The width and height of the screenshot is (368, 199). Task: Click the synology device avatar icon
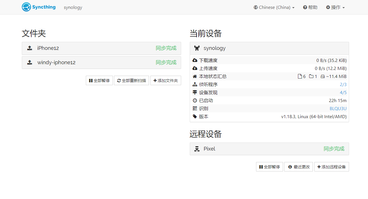point(197,48)
